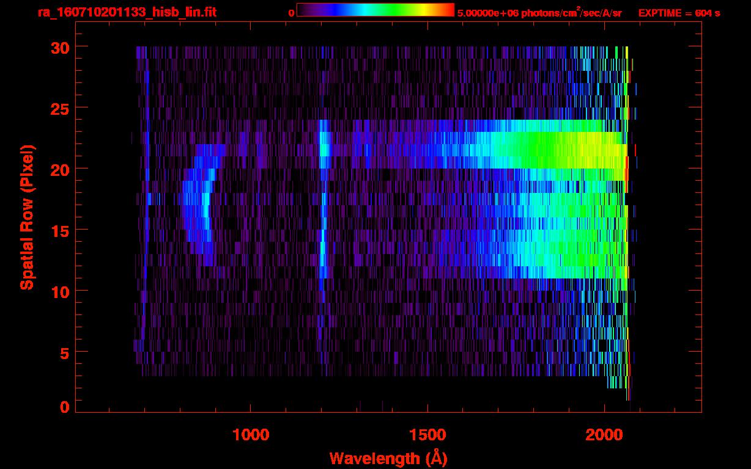Select the 1000 tick label on wavelength axis
The height and width of the screenshot is (469, 751).
pos(251,434)
